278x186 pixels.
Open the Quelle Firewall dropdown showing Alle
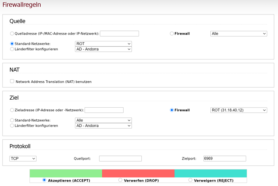[239, 34]
